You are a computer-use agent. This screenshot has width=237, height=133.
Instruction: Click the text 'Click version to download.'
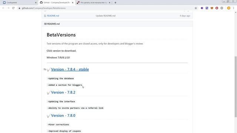click(x=61, y=51)
